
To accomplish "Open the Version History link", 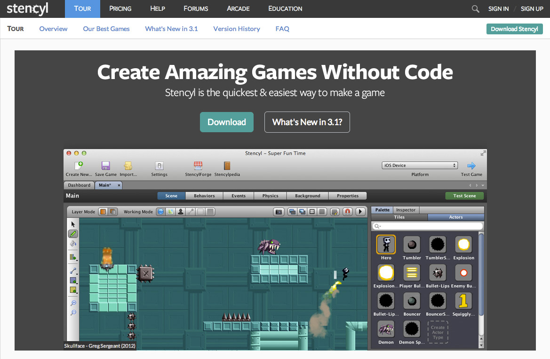I will (237, 29).
